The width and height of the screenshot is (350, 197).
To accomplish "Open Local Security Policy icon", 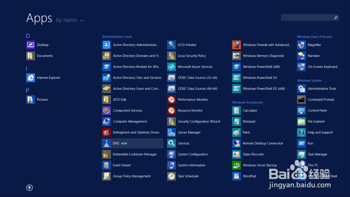I will pyautogui.click(x=171, y=56).
